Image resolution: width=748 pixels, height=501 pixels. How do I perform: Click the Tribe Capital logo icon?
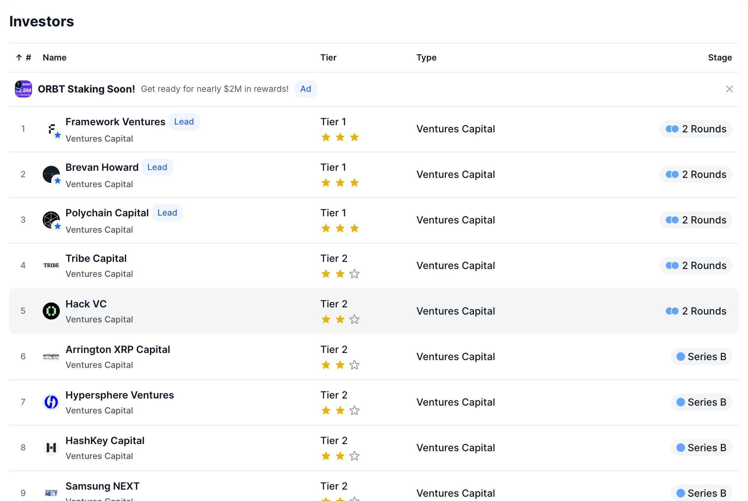point(51,265)
